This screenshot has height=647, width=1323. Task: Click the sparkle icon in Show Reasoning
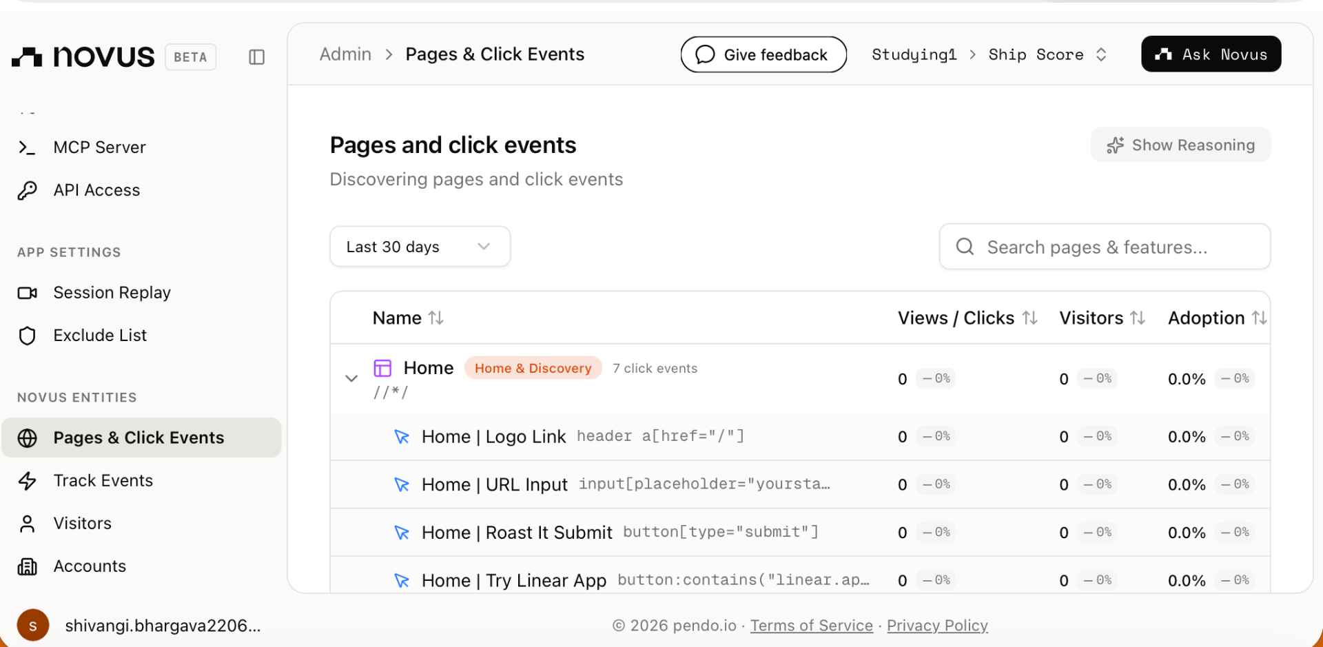pos(1115,145)
